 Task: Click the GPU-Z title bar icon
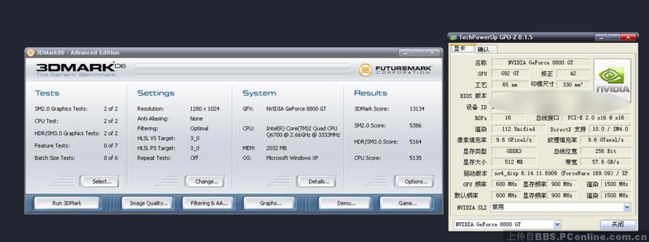pos(454,37)
